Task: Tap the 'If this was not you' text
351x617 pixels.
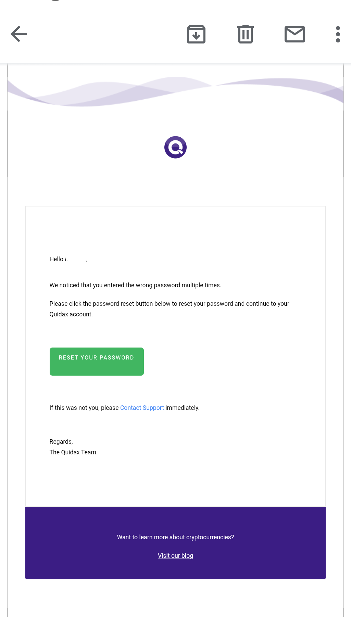Action: [84, 408]
